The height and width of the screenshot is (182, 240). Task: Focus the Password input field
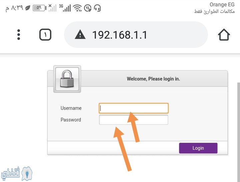click(134, 120)
